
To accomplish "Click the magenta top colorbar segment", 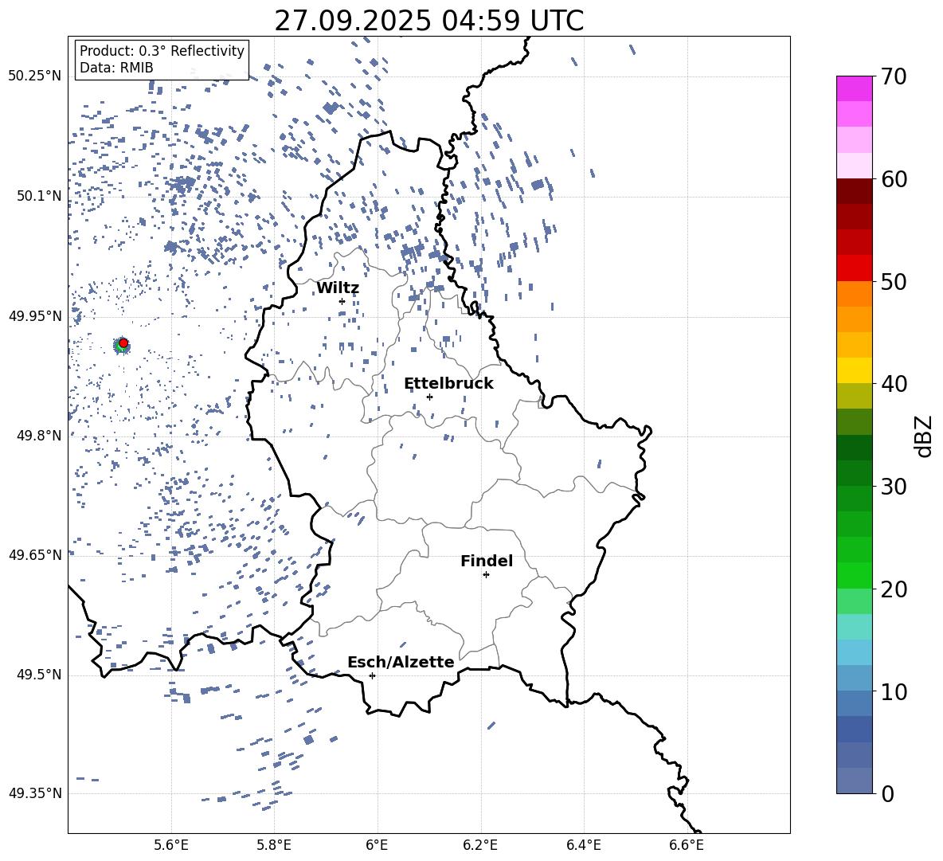I will coord(854,89).
